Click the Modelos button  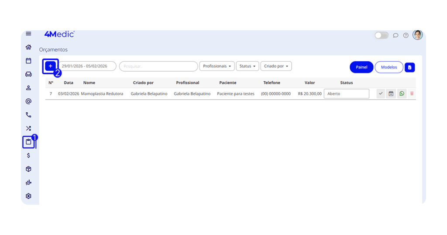(389, 67)
